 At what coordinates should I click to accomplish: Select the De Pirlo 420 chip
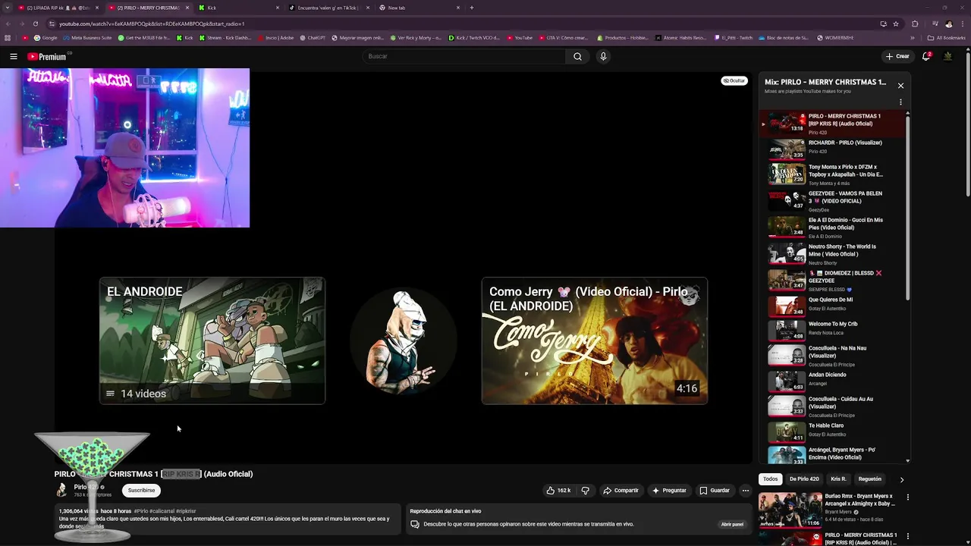click(804, 479)
